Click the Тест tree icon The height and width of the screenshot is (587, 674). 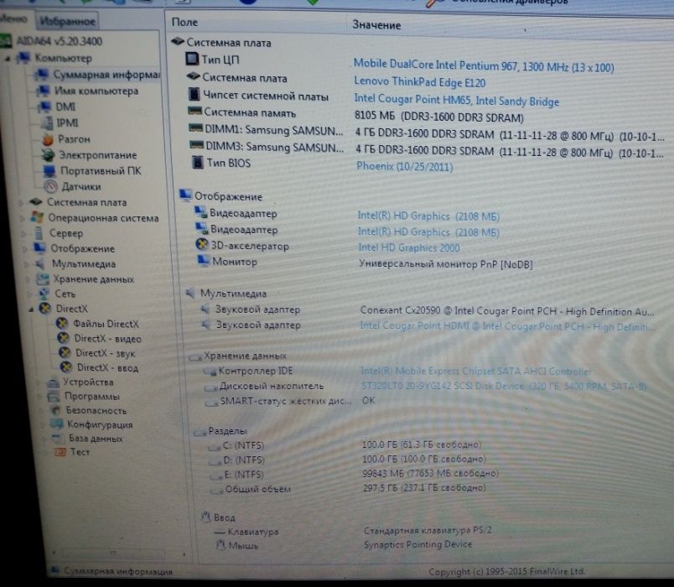60,452
